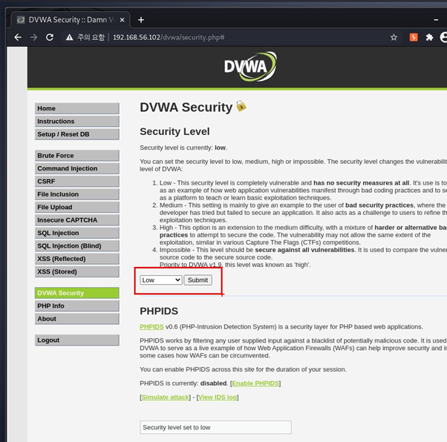Click the DVWA logo in the header
This screenshot has height=442, width=447.
pyautogui.click(x=249, y=66)
